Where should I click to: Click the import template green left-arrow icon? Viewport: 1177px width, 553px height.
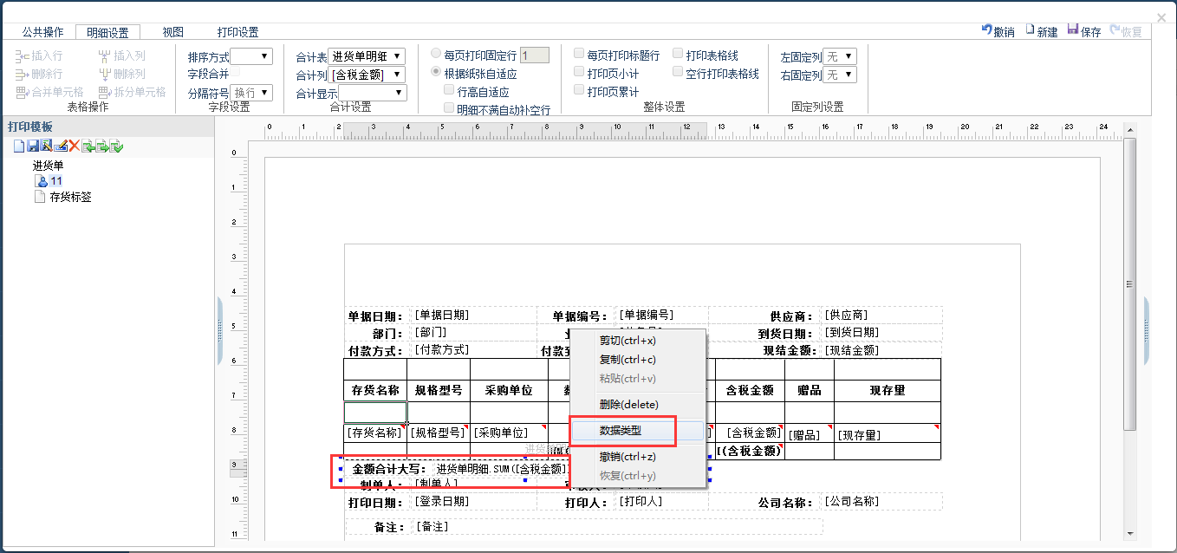[88, 146]
